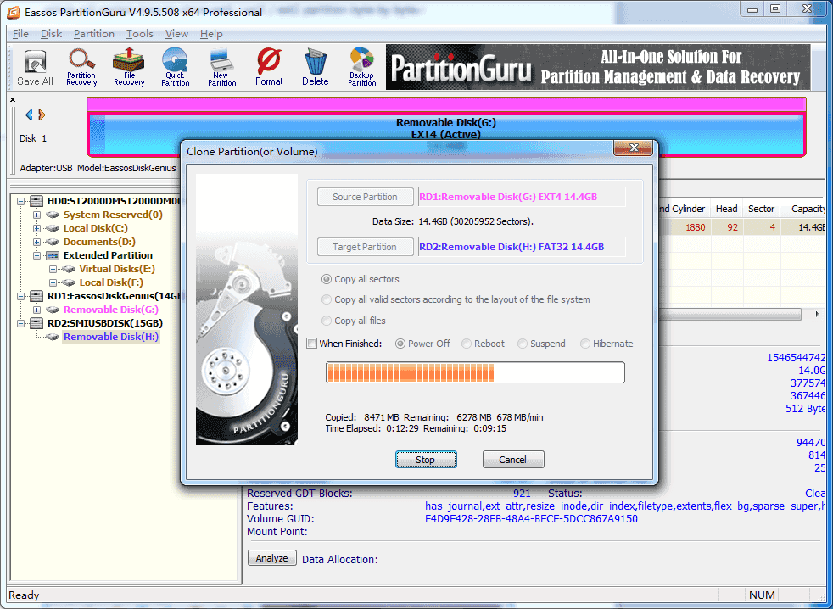Open the Backup Partition tool

(x=362, y=68)
